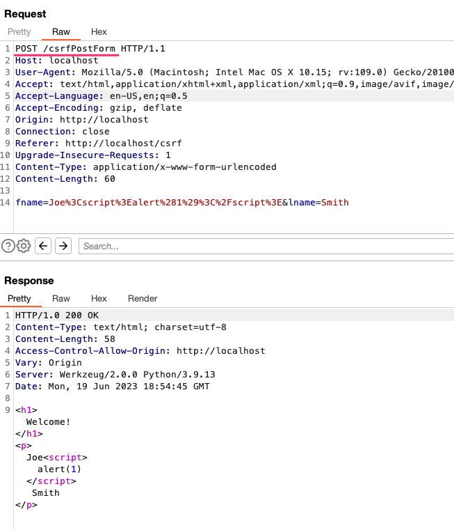
Task: Click the request Search input field
Action: [266, 246]
